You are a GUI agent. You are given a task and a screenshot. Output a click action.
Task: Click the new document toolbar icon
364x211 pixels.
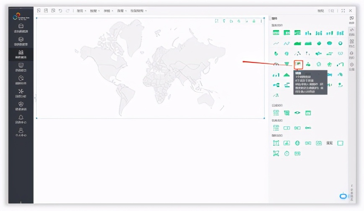39,10
